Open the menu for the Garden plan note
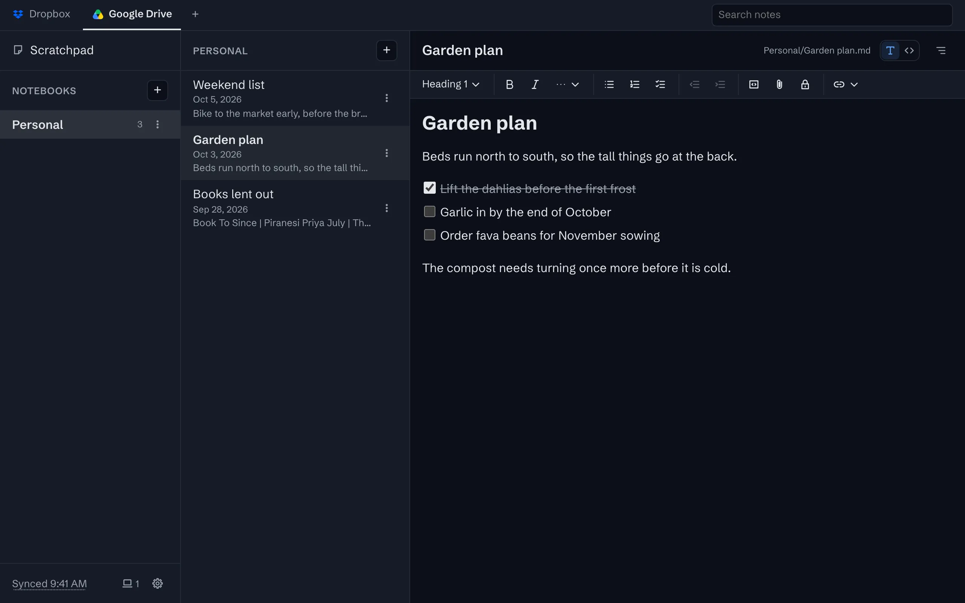This screenshot has width=965, height=603. click(x=386, y=153)
